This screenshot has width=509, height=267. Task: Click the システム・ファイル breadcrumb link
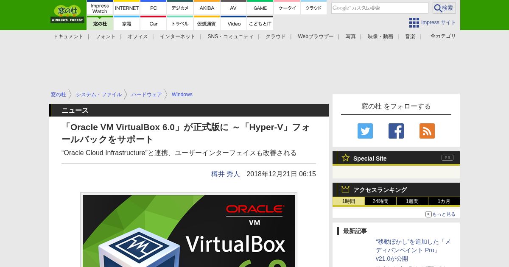click(99, 95)
